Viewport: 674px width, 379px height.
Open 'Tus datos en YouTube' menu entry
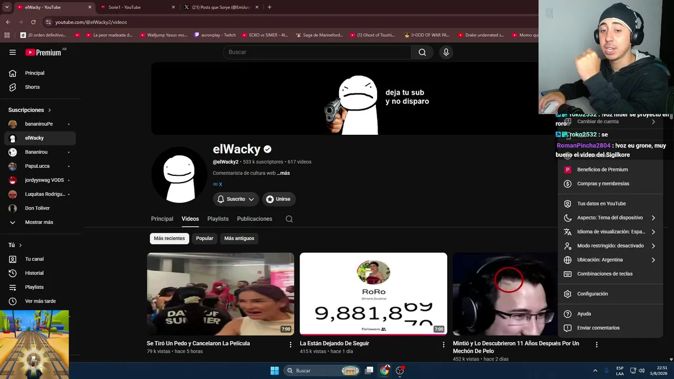point(611,204)
